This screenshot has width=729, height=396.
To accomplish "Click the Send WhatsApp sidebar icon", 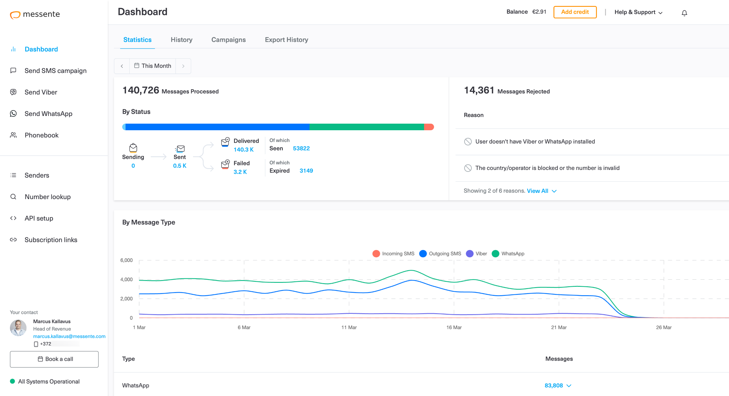I will 13,113.
